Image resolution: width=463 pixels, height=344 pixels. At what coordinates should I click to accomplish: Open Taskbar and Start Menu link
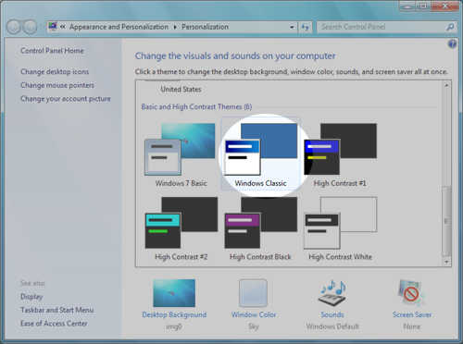(x=56, y=310)
